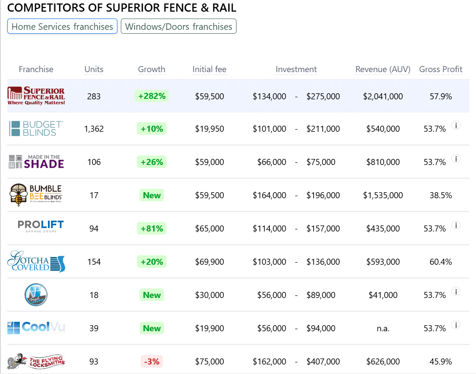Switch to Windows/Doors franchises tab
The width and height of the screenshot is (476, 374).
(179, 26)
